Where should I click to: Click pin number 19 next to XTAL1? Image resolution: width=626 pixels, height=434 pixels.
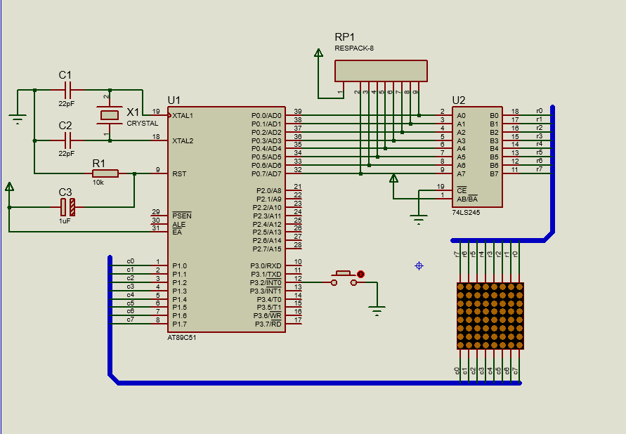pos(156,111)
